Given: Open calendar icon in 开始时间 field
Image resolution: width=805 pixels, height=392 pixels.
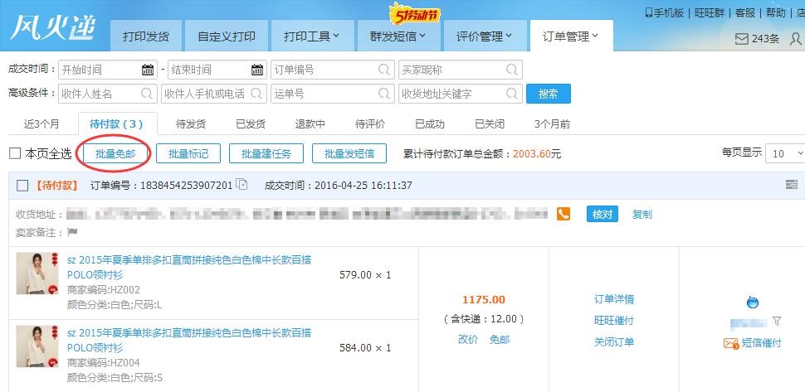Looking at the screenshot, I should click(148, 70).
